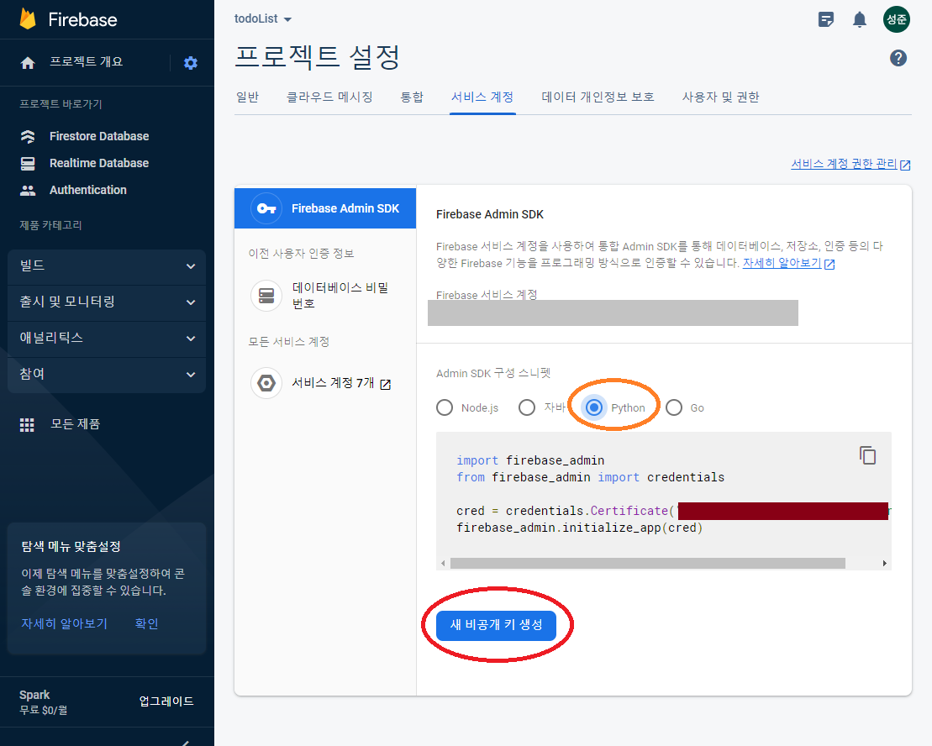The height and width of the screenshot is (746, 932).
Task: Open the 자세히 알아보기 link in SDK description
Action: (x=789, y=263)
